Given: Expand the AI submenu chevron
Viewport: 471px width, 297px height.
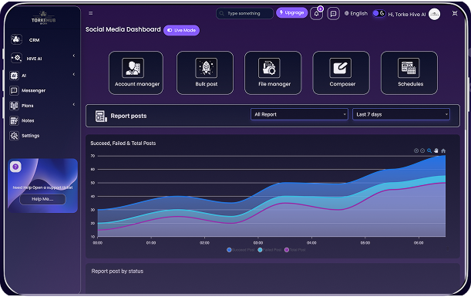Looking at the screenshot, I should pos(74,74).
